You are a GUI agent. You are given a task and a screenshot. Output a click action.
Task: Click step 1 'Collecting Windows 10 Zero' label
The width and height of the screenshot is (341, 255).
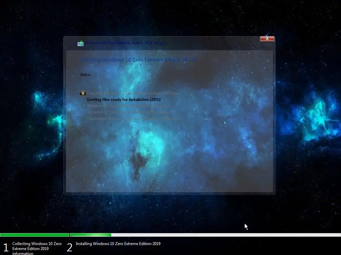(37, 248)
